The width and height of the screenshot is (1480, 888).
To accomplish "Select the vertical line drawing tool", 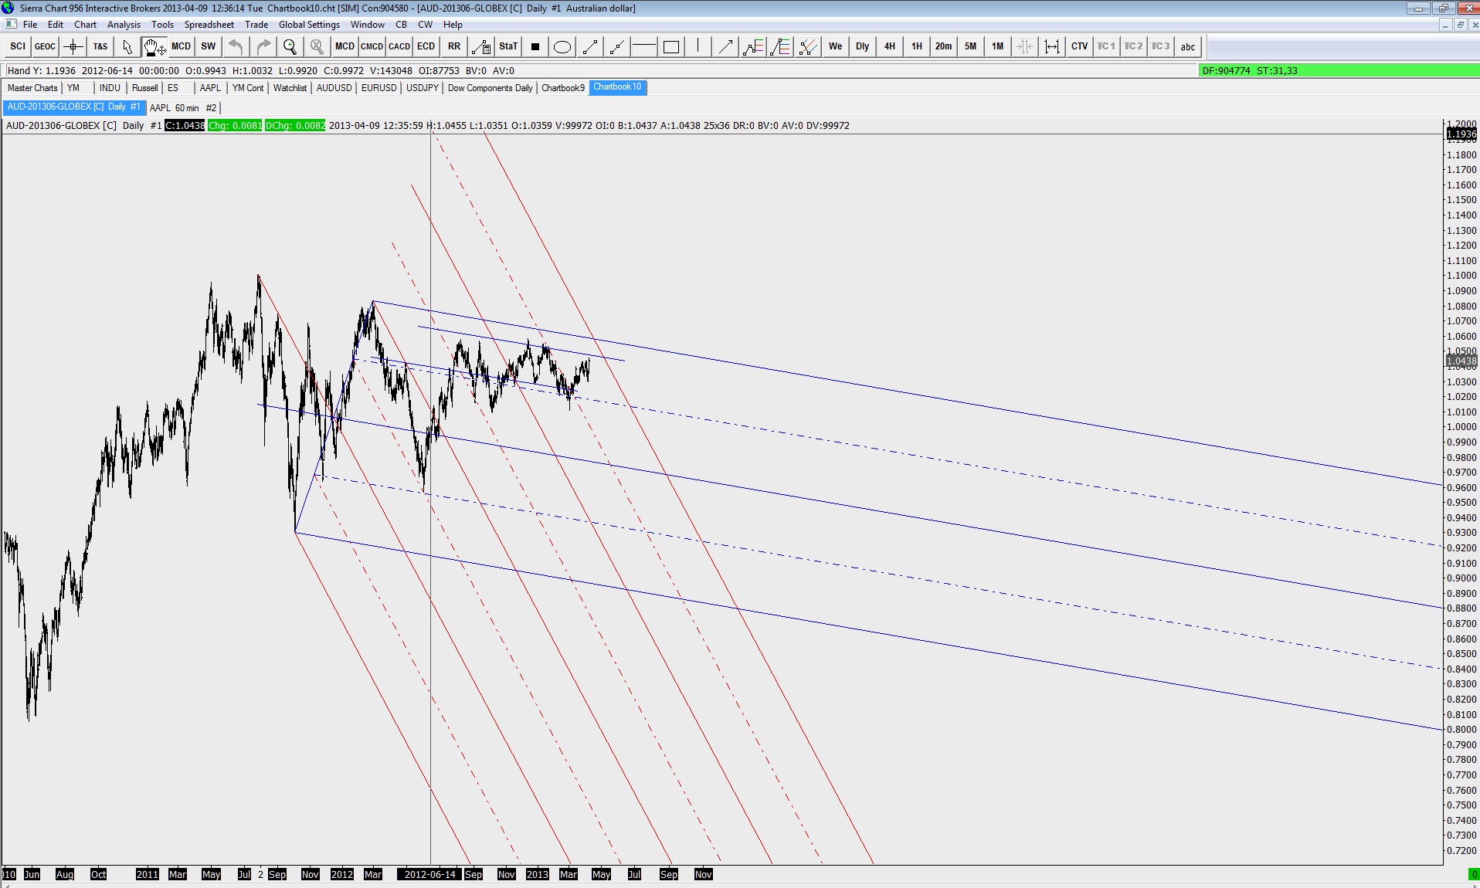I will (x=698, y=46).
